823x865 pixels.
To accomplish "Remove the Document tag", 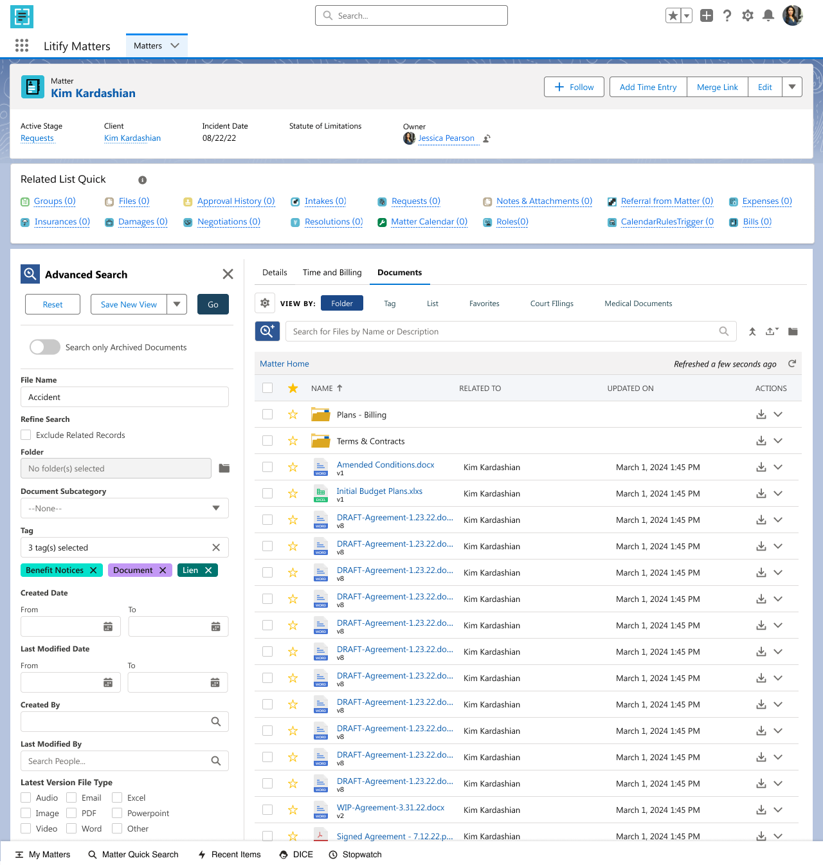I will [x=163, y=570].
